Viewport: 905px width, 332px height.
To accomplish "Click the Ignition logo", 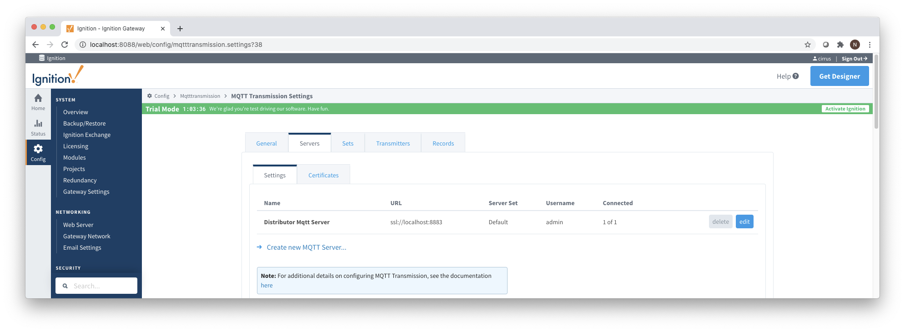I will pos(58,76).
